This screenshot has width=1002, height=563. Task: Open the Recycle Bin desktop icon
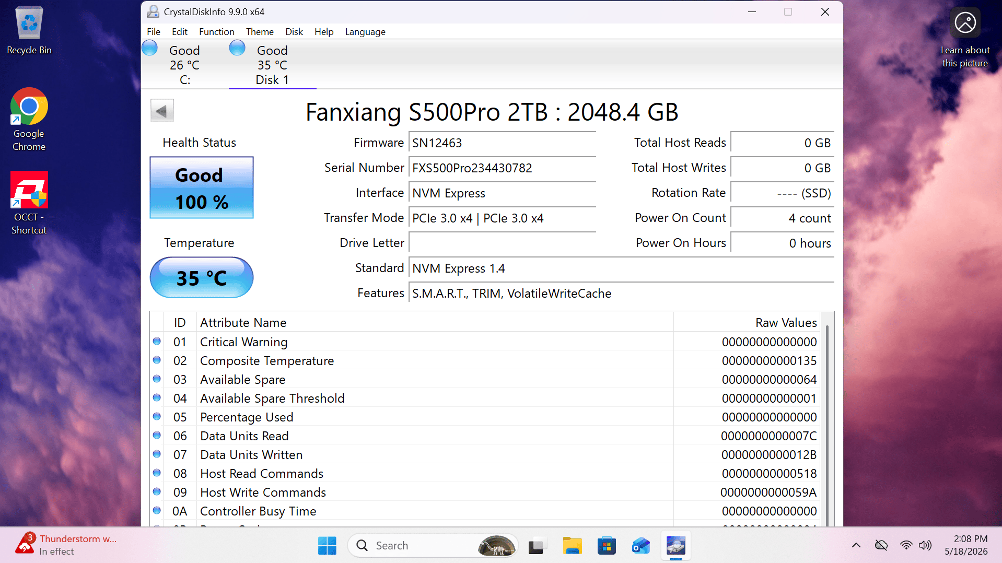click(x=29, y=30)
